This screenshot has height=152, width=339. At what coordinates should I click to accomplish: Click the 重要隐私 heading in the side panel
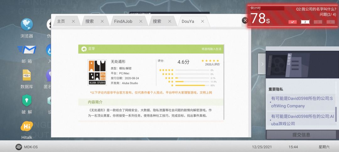(276, 89)
